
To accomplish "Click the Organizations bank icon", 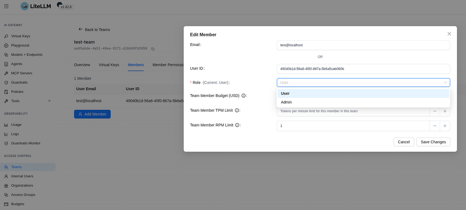I will click(6, 185).
